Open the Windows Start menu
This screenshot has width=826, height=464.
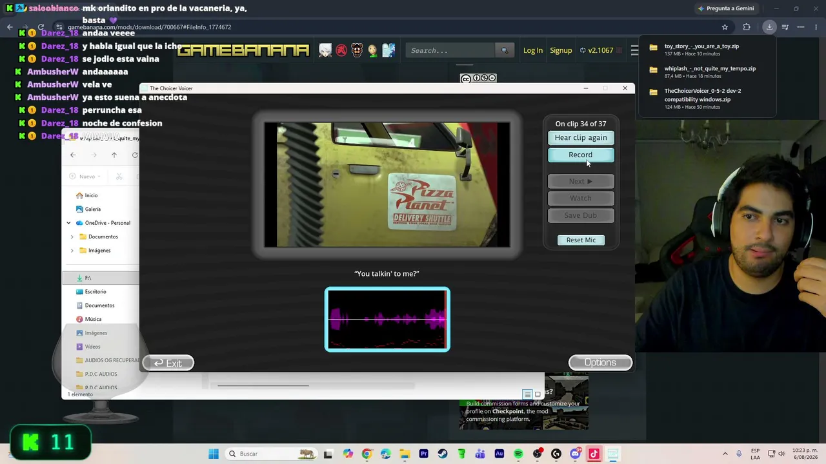pos(214,454)
